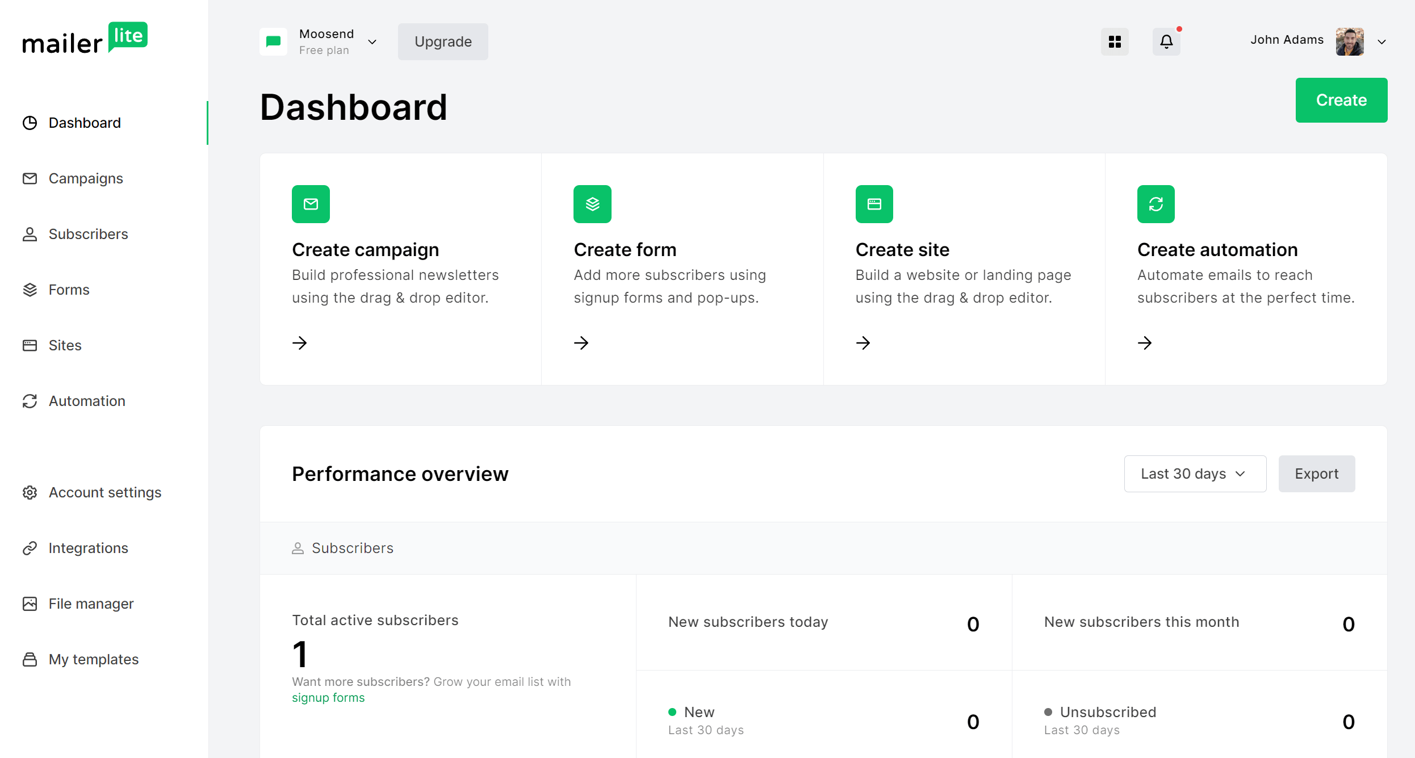
Task: Click the Create campaign icon
Action: click(x=311, y=203)
